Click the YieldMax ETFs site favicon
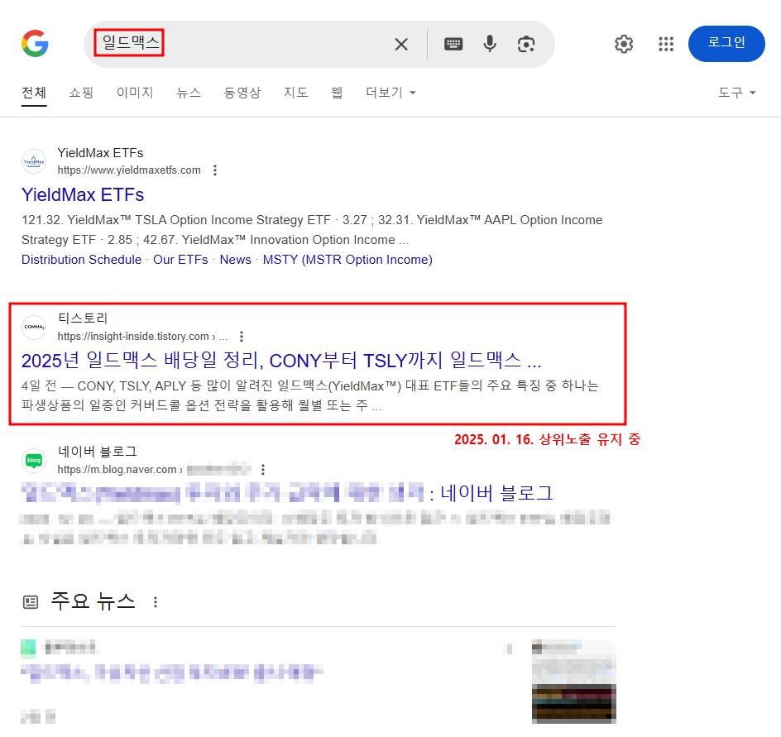Image resolution: width=781 pixels, height=737 pixels. pyautogui.click(x=34, y=161)
